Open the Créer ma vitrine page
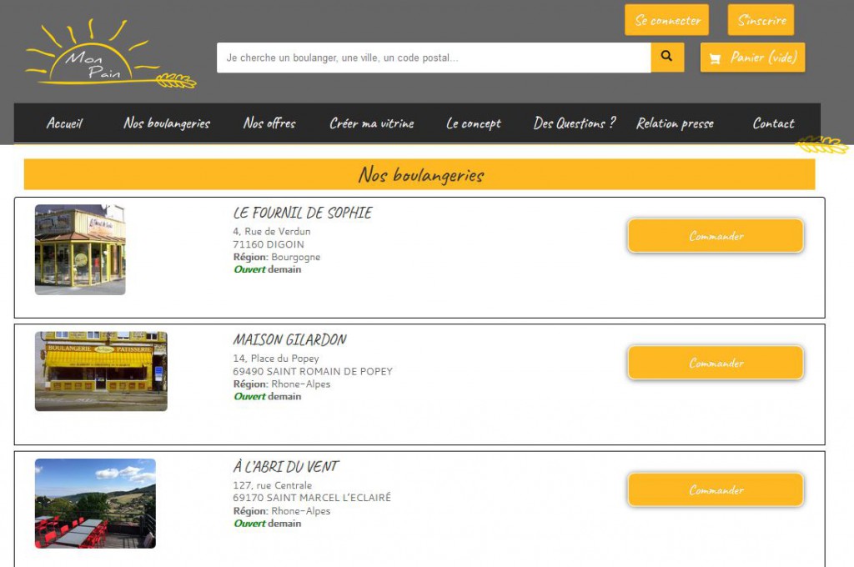 click(371, 123)
